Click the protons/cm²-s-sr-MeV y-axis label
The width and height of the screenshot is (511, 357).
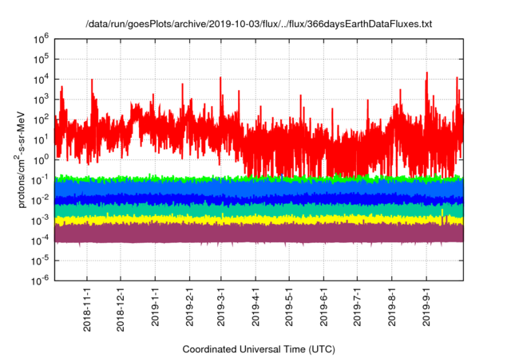click(x=26, y=158)
